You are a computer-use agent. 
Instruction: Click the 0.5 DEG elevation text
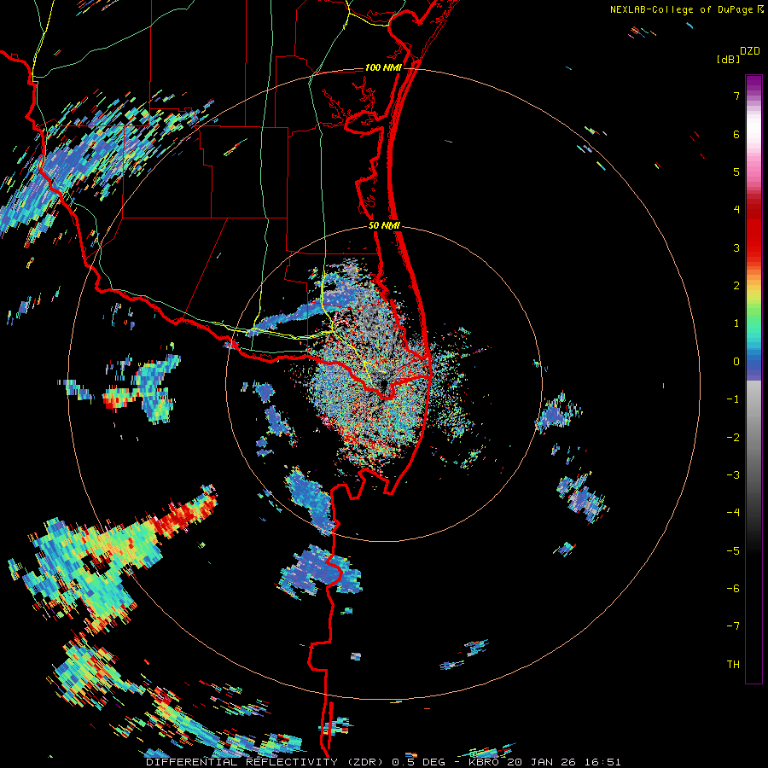pos(419,762)
